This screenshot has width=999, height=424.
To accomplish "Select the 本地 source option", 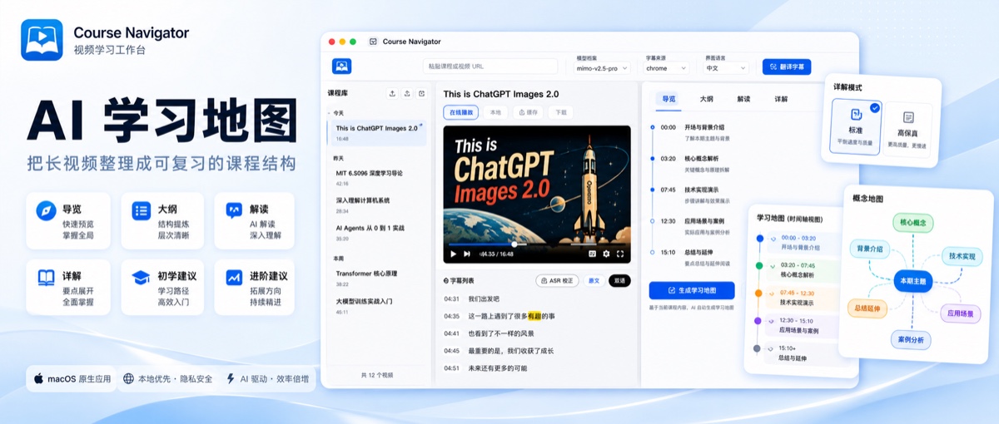I will [495, 112].
